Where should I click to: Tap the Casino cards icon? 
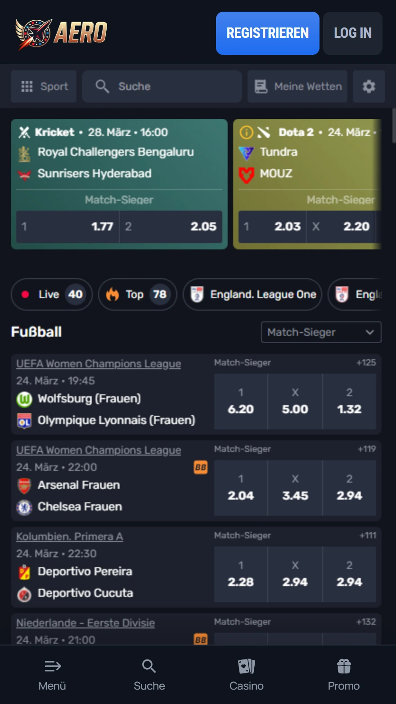coord(246,666)
